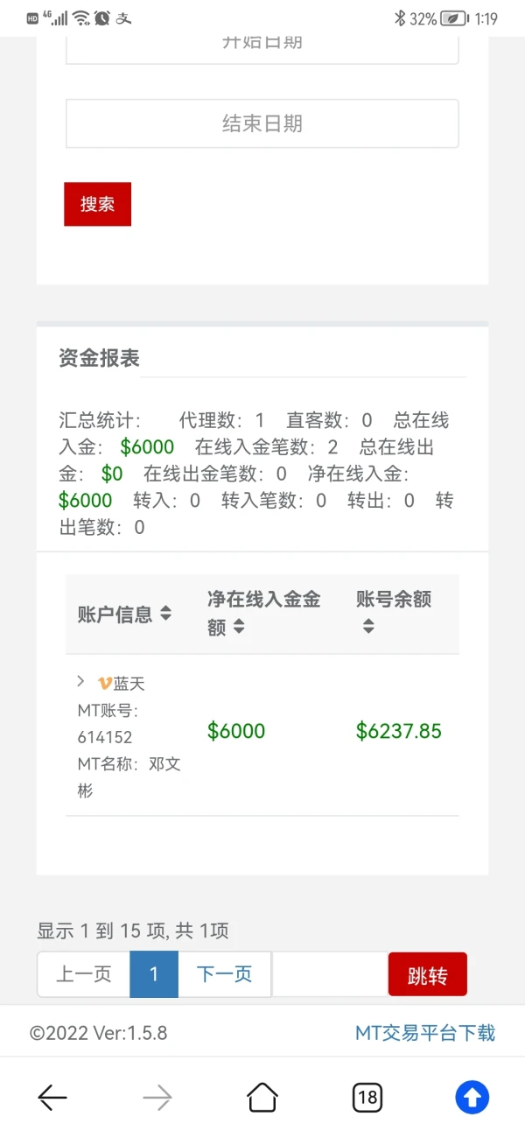Toggle sorting on the 账号余额 column
This screenshot has width=525, height=1138.
tap(367, 627)
